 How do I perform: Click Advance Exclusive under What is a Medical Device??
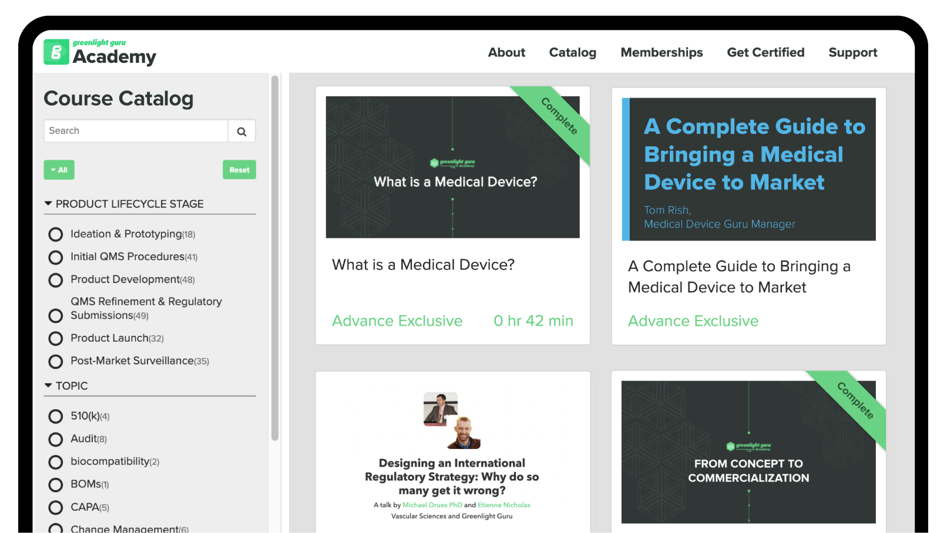[x=397, y=321]
